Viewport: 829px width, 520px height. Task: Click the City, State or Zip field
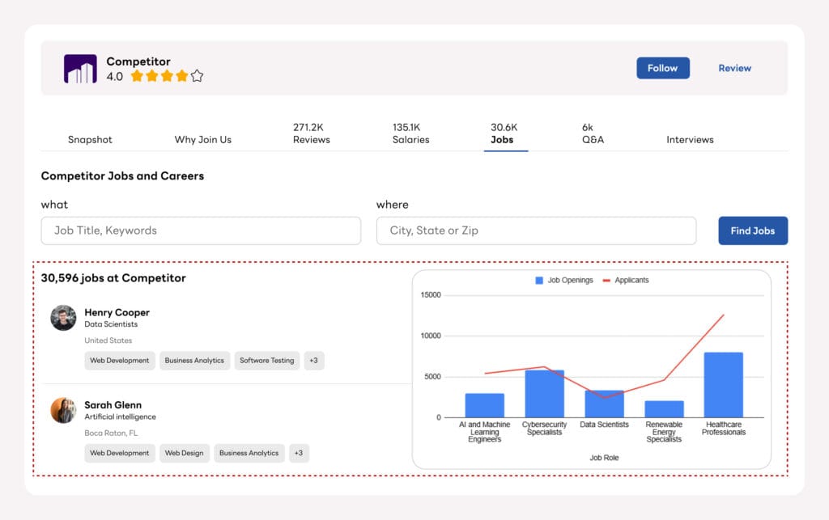pyautogui.click(x=536, y=230)
